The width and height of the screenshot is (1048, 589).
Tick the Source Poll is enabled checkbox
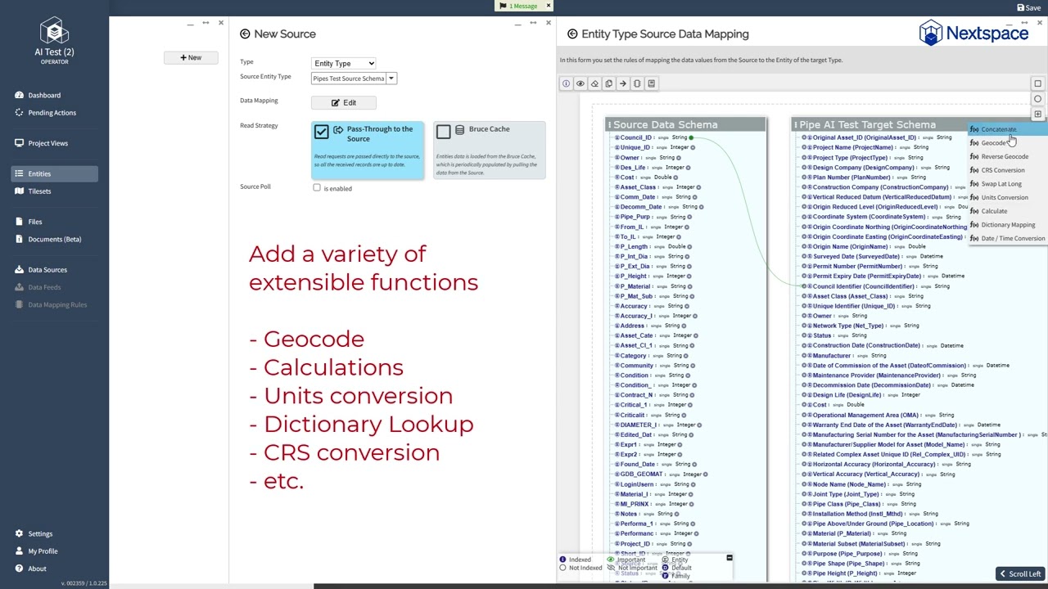tap(317, 188)
